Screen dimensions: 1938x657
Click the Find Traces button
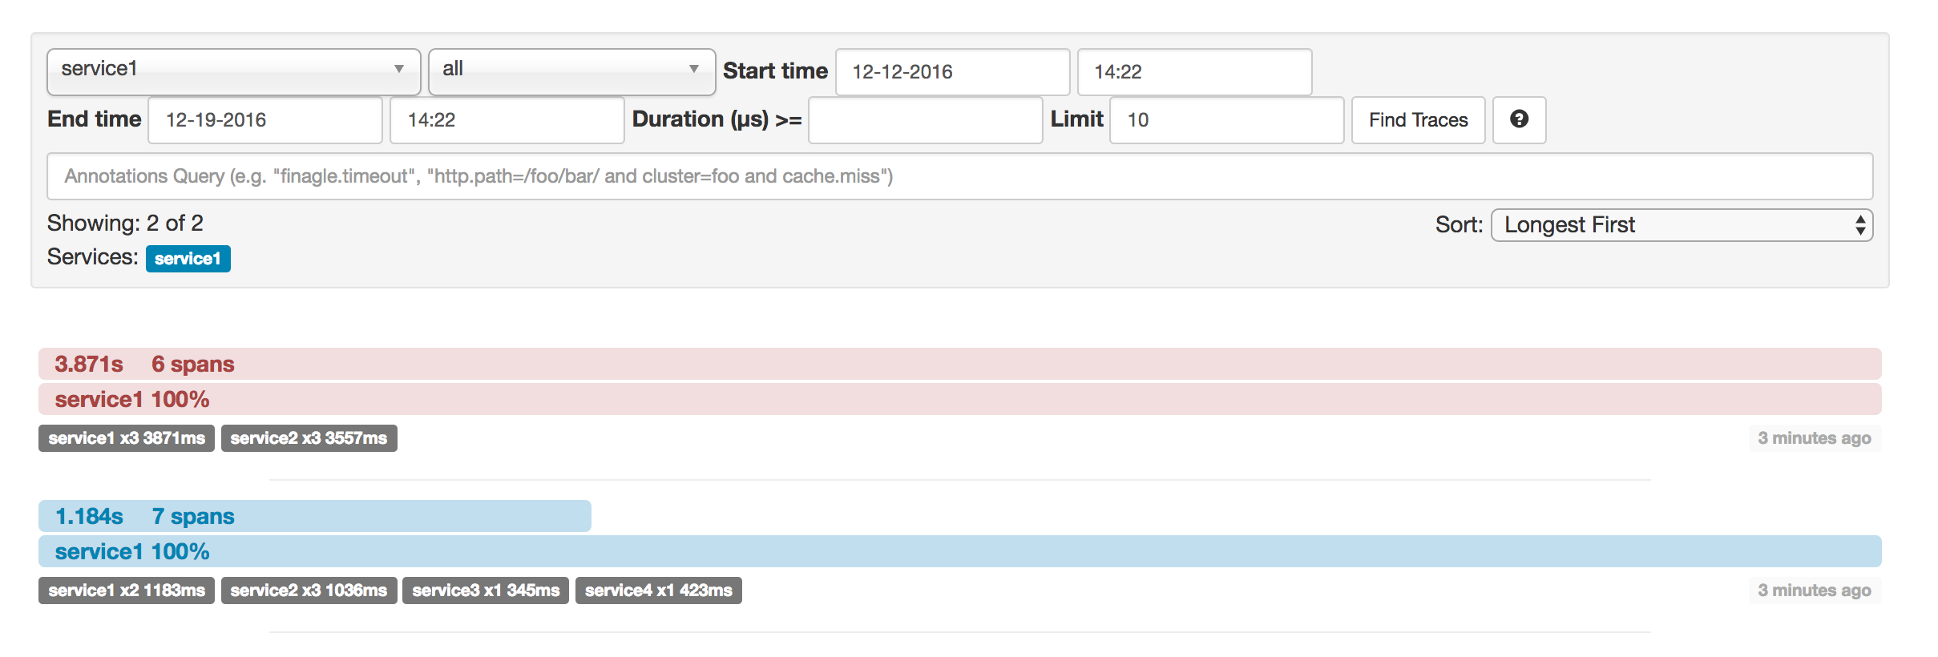coord(1417,120)
